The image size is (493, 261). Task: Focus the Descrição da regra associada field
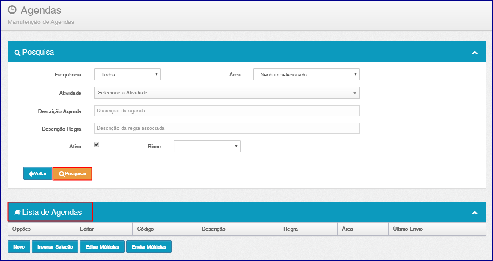pos(227,128)
